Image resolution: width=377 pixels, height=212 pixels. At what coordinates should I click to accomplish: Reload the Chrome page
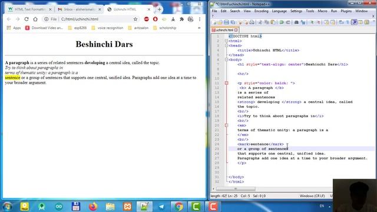27,19
